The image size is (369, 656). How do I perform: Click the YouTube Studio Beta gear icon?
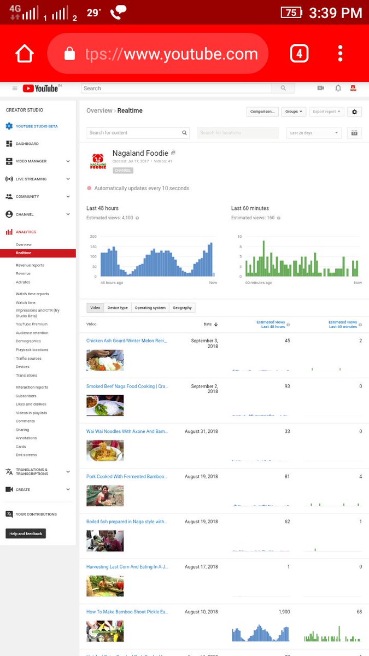coord(9,126)
